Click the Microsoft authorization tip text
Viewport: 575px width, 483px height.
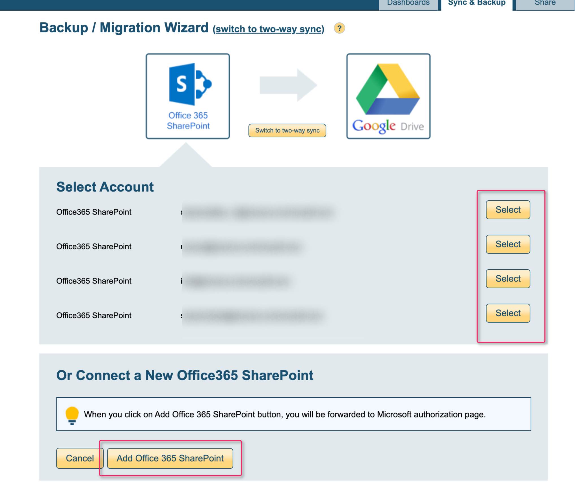click(285, 414)
